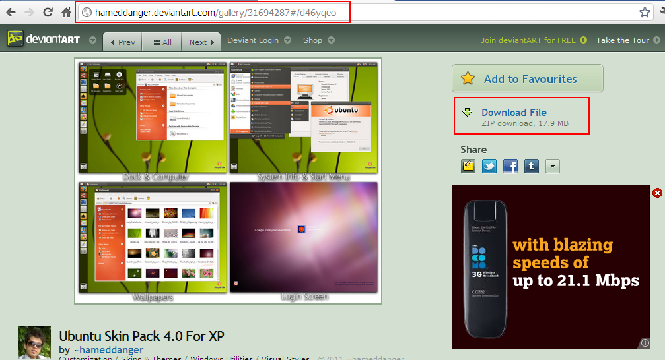
Task: Click the ad info icon
Action: click(x=645, y=343)
